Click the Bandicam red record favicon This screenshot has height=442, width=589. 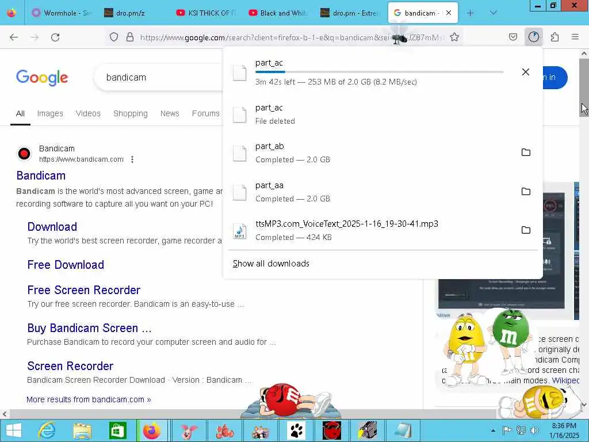click(x=24, y=154)
